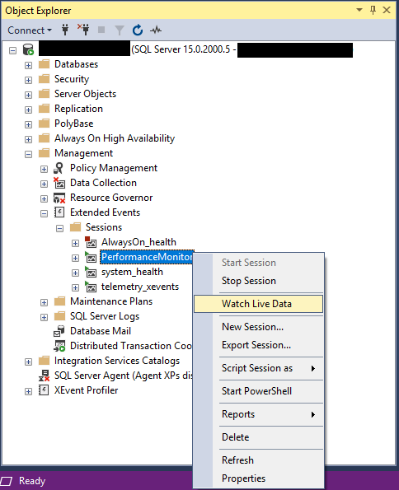Click the Filter funnel toolbar icon

click(120, 30)
